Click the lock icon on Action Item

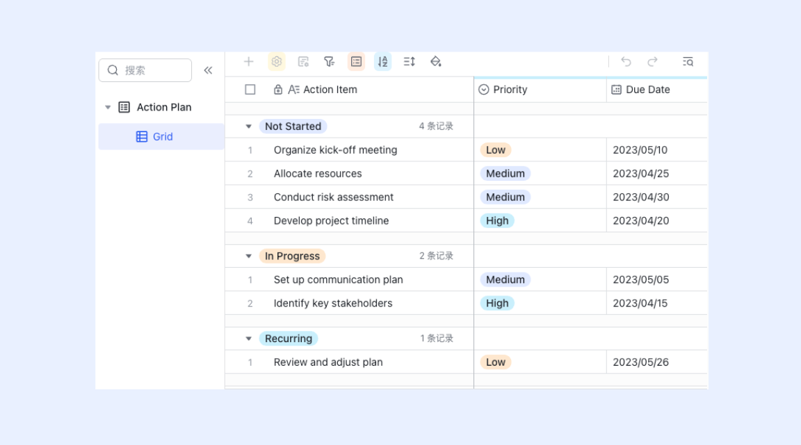click(x=278, y=90)
